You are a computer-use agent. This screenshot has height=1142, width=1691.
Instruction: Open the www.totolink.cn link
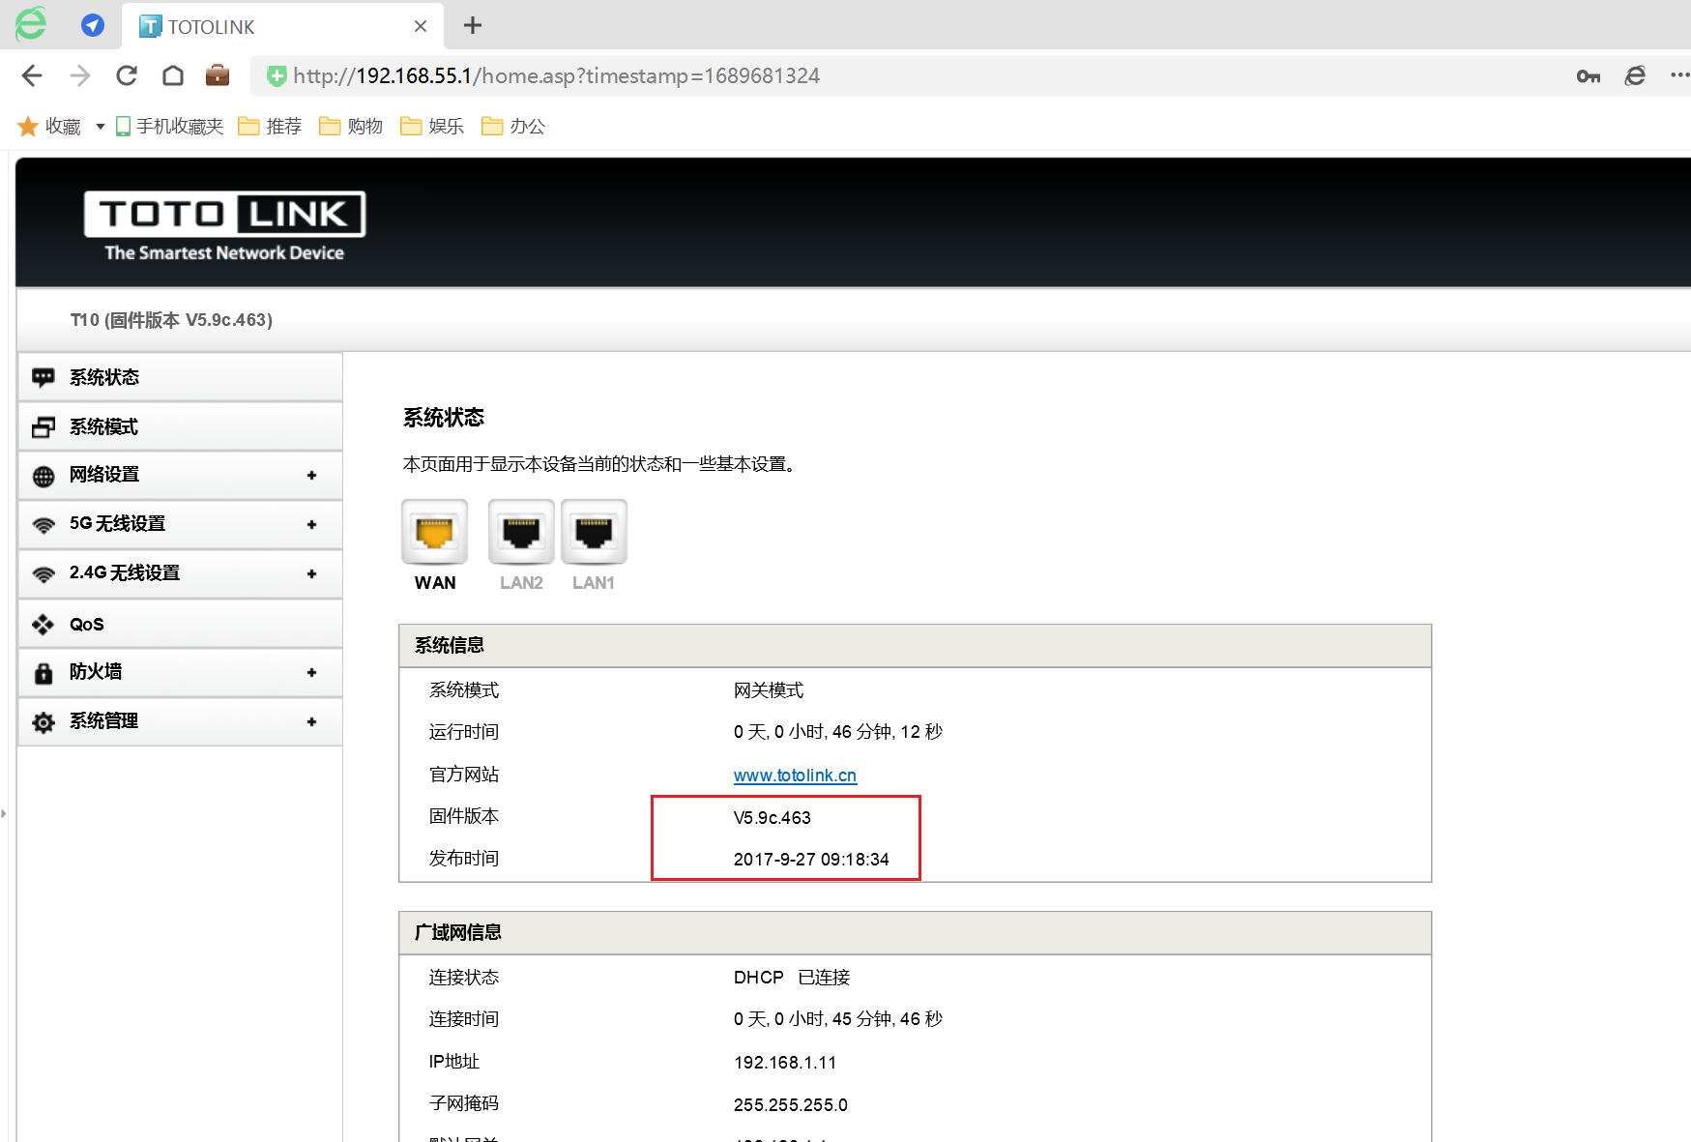[x=795, y=776]
